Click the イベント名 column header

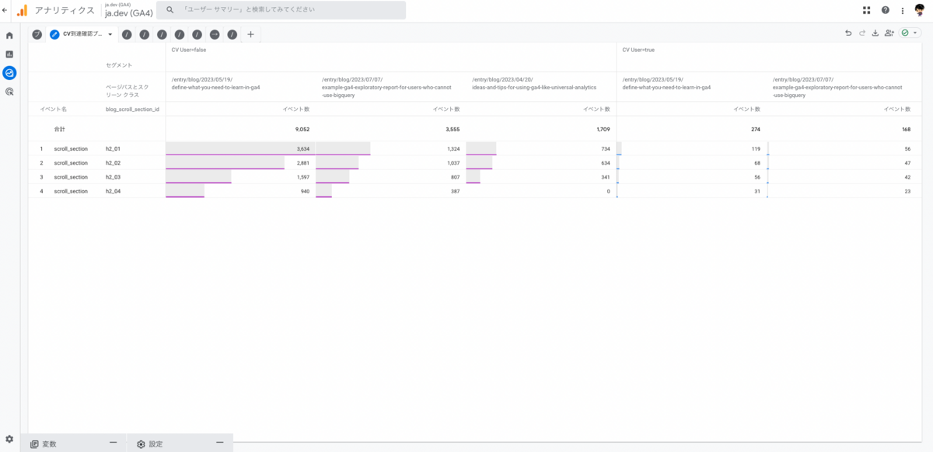point(54,110)
